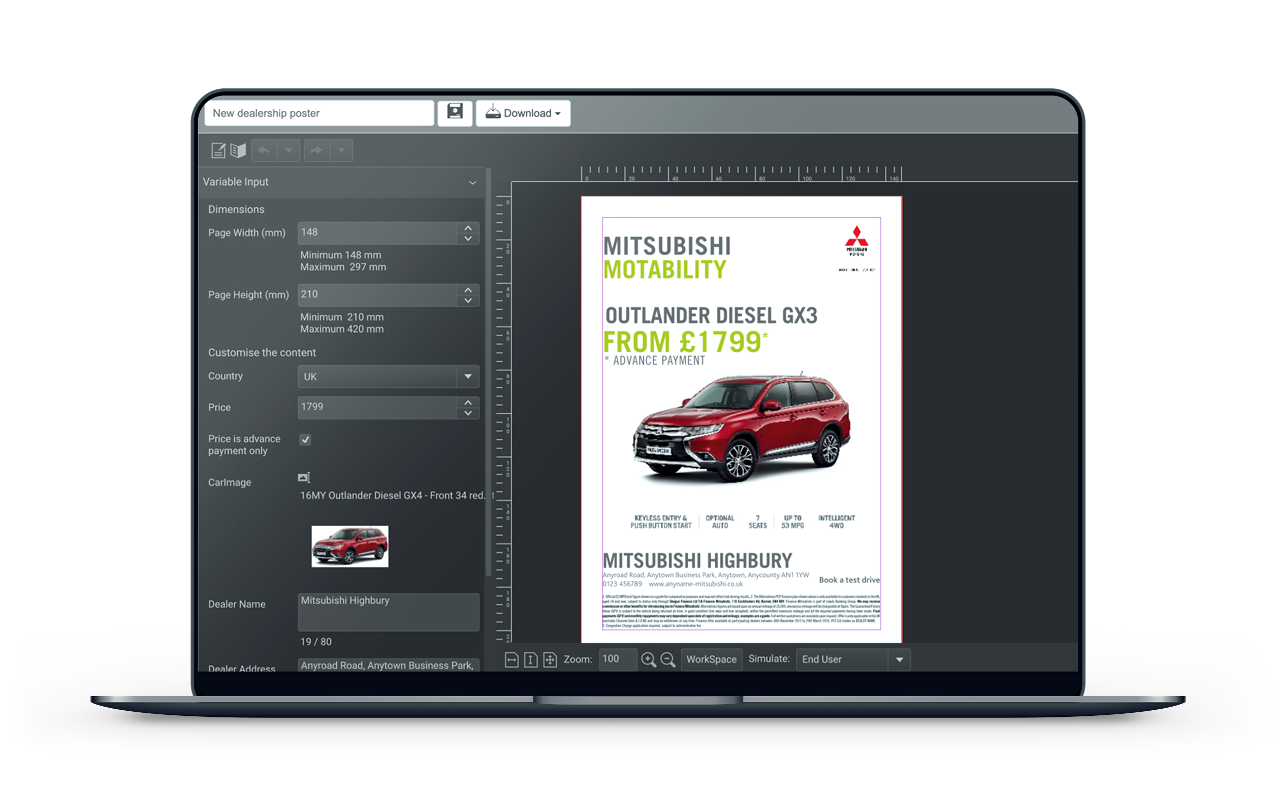
Task: Click the Dealer Address text field
Action: tap(388, 665)
